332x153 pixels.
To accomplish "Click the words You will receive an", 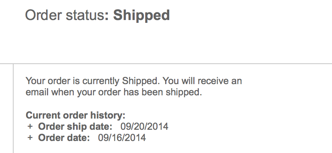I will (x=202, y=81).
